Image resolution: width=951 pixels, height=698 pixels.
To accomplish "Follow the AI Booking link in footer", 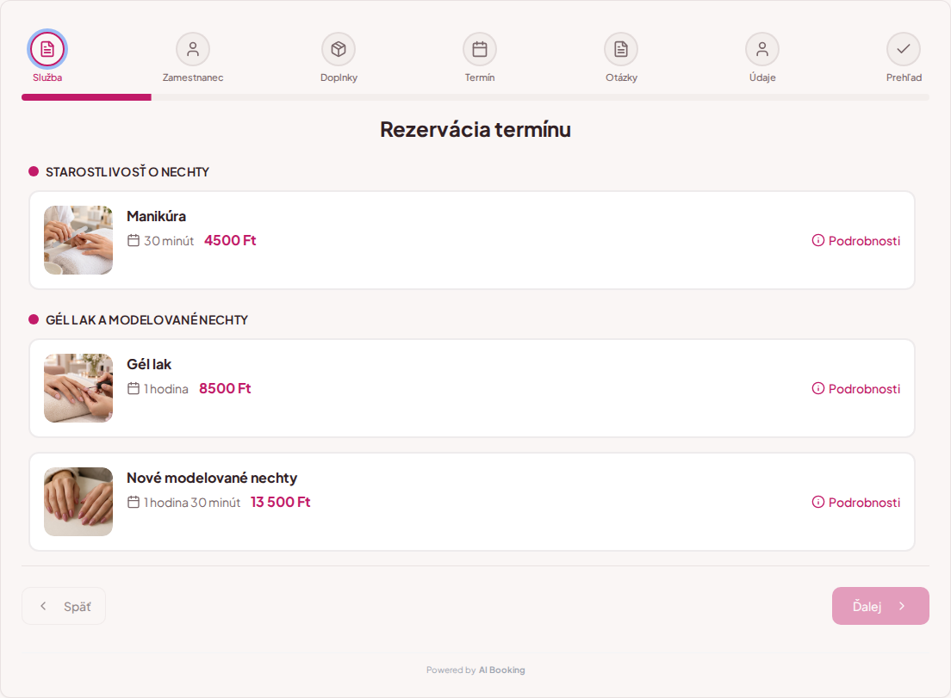I will [x=501, y=670].
